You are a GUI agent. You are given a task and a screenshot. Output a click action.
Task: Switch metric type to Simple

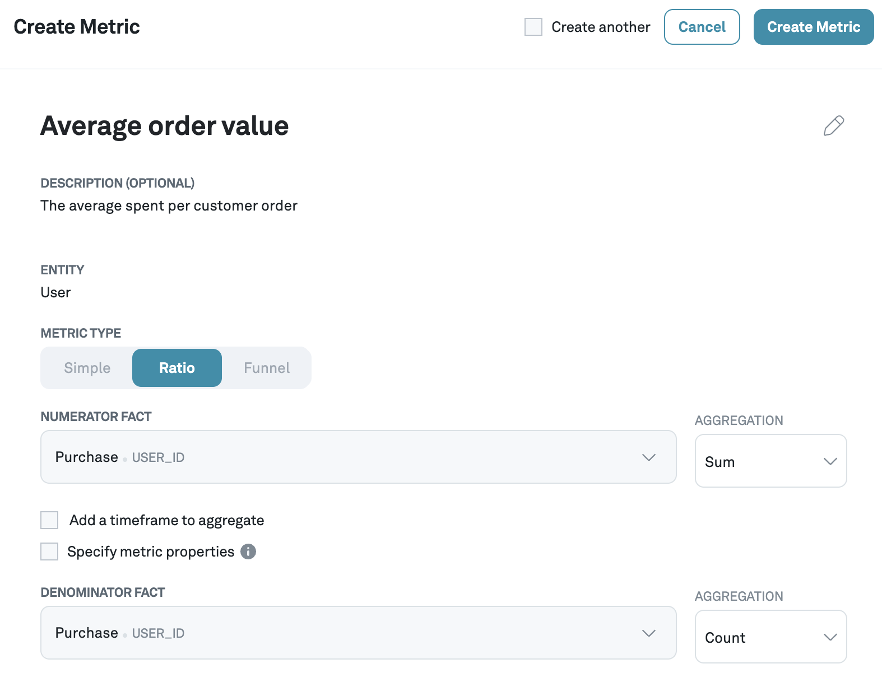(x=87, y=368)
